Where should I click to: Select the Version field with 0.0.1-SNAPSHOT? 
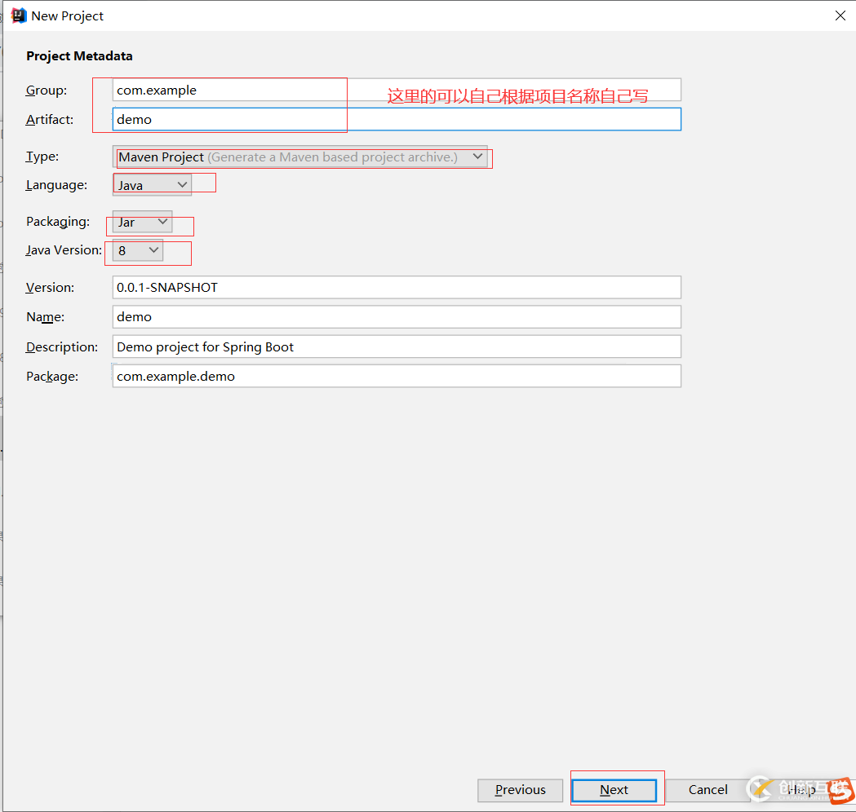[396, 288]
